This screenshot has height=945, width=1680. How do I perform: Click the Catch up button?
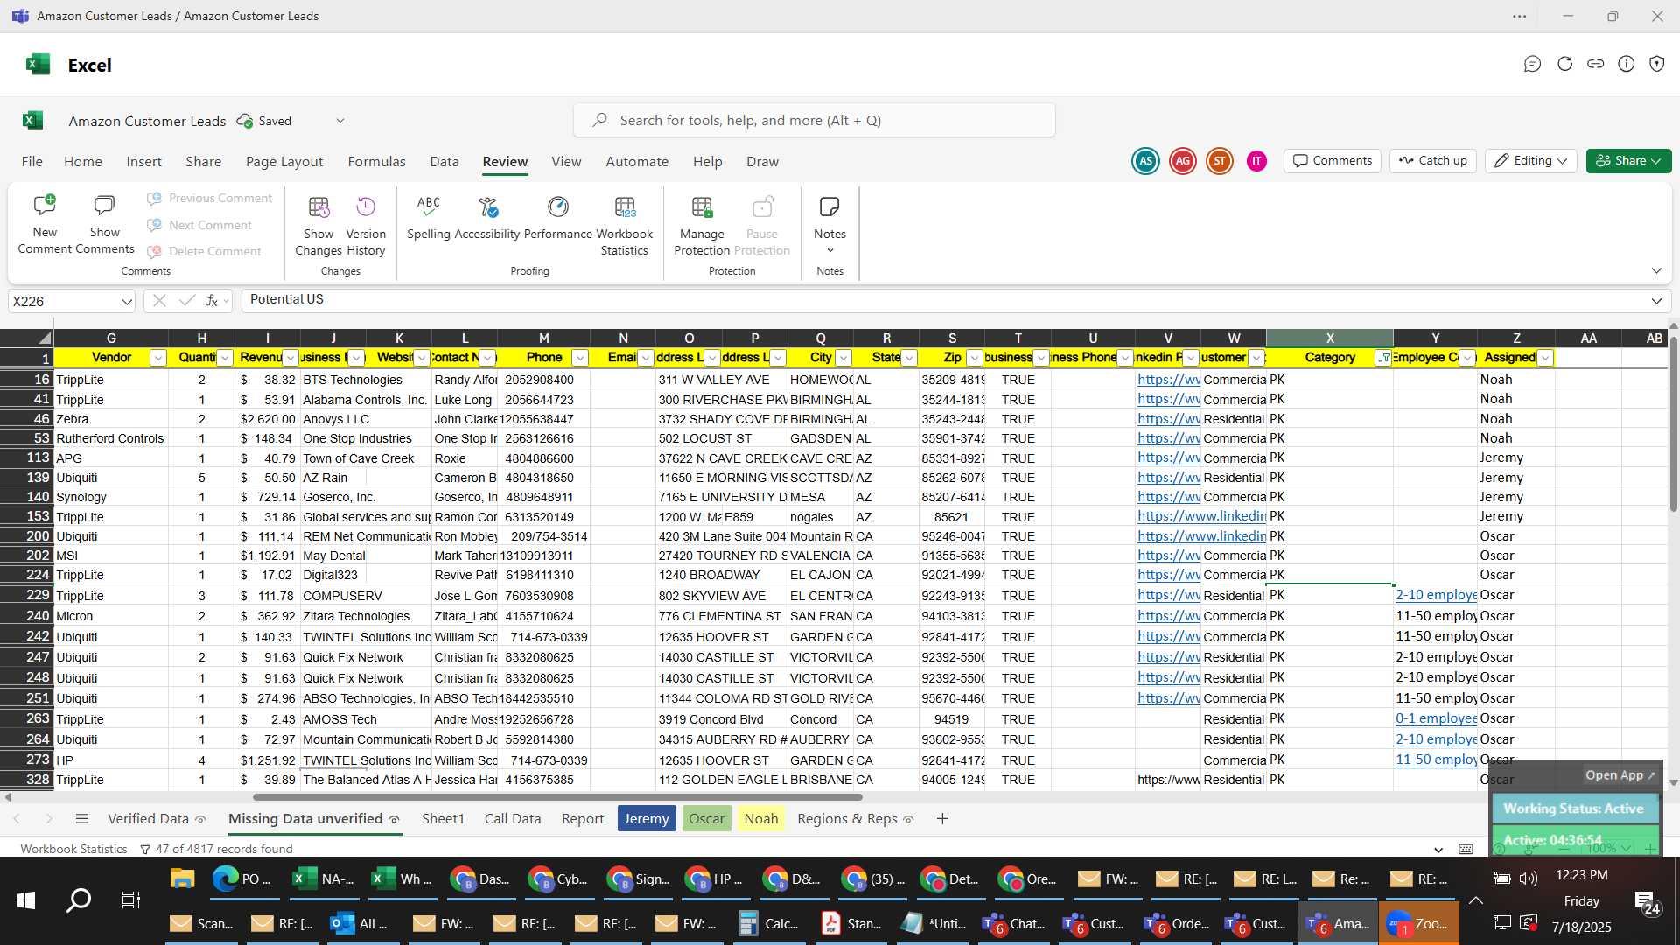click(1433, 161)
